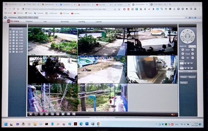Open the Log menu
208x131 pixels.
45,21
